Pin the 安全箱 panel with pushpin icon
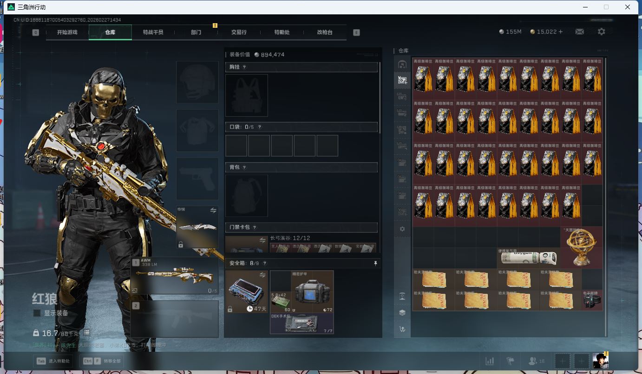Viewport: 642px width, 374px height. [x=375, y=263]
